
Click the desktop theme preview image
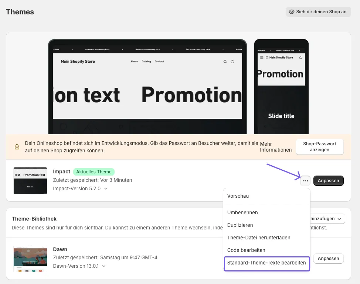[147, 87]
